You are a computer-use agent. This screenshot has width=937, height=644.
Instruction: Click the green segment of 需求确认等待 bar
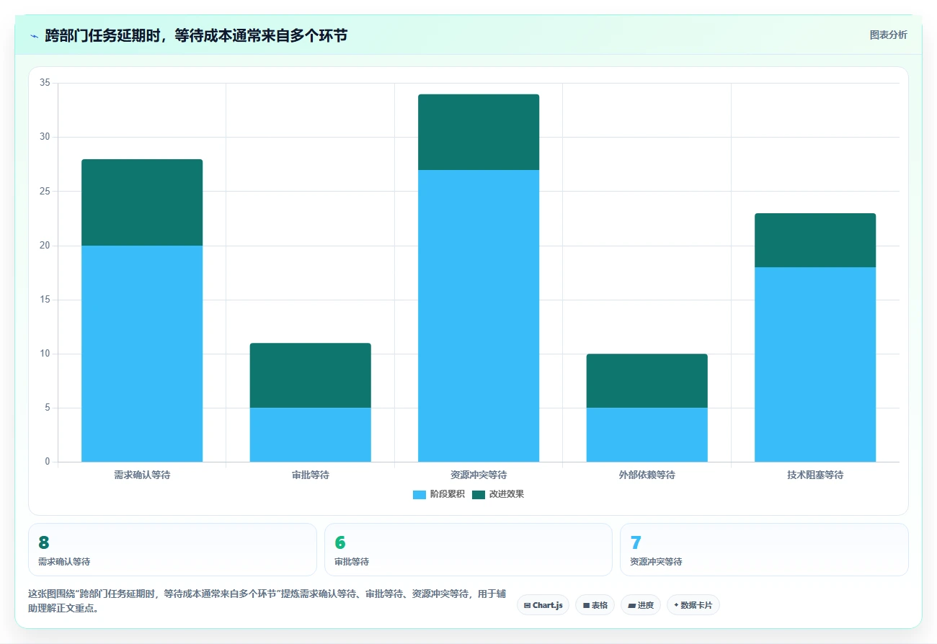click(x=142, y=202)
